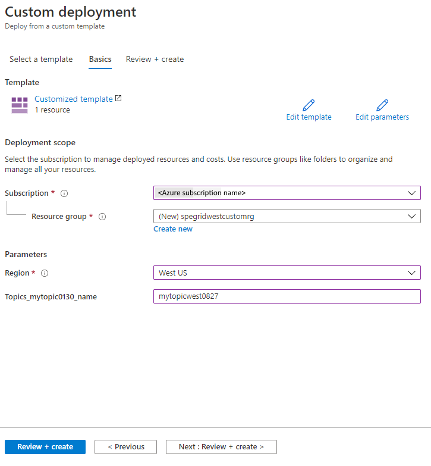This screenshot has width=431, height=466.
Task: Click the Template section heading
Action: pos(22,82)
